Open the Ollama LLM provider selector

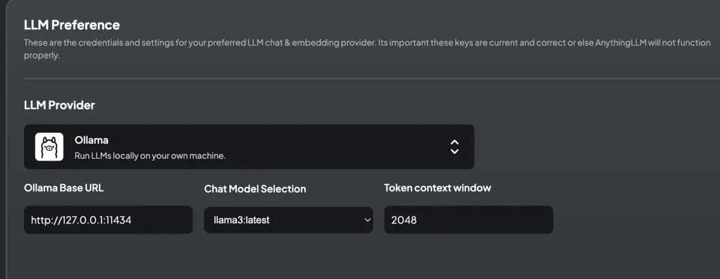249,147
